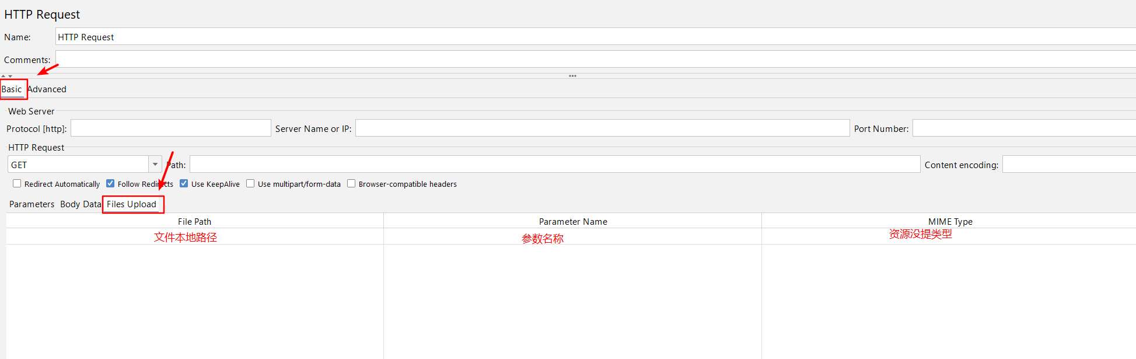The width and height of the screenshot is (1136, 359).
Task: Click the MIME Type column header
Action: [x=950, y=222]
